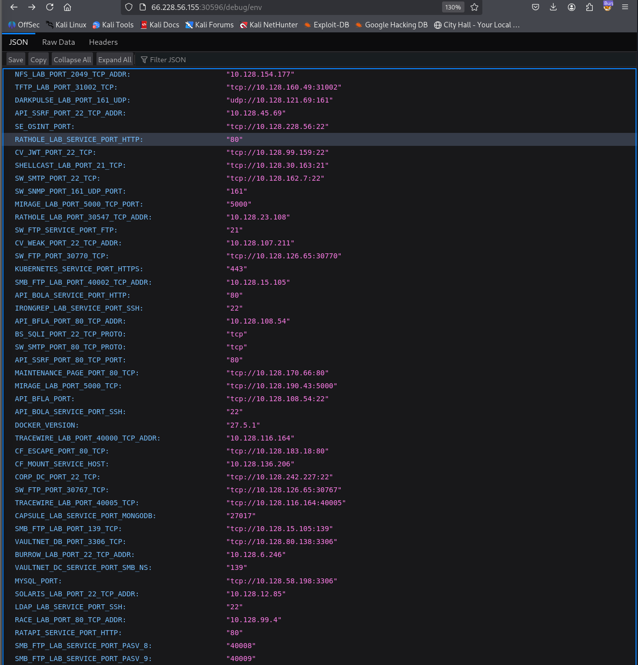
Task: Open the Pocket save icon
Action: [536, 7]
